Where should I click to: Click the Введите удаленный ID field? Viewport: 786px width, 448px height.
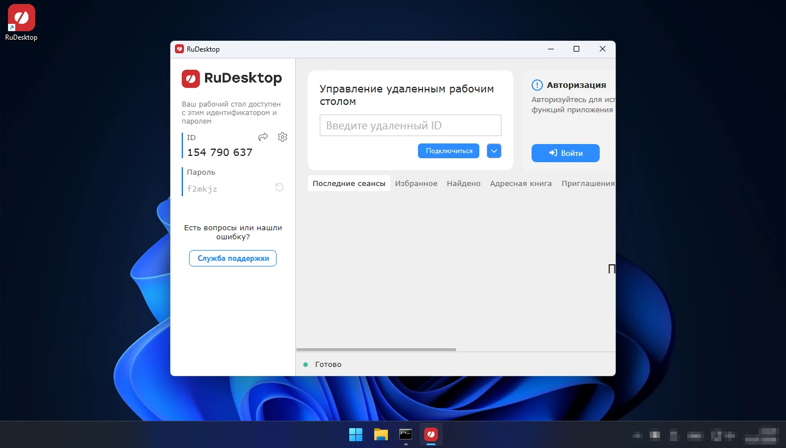coord(411,125)
